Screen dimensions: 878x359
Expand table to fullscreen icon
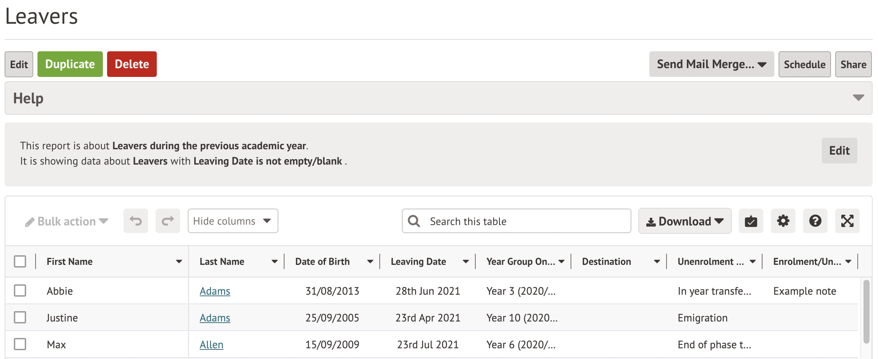click(x=847, y=221)
